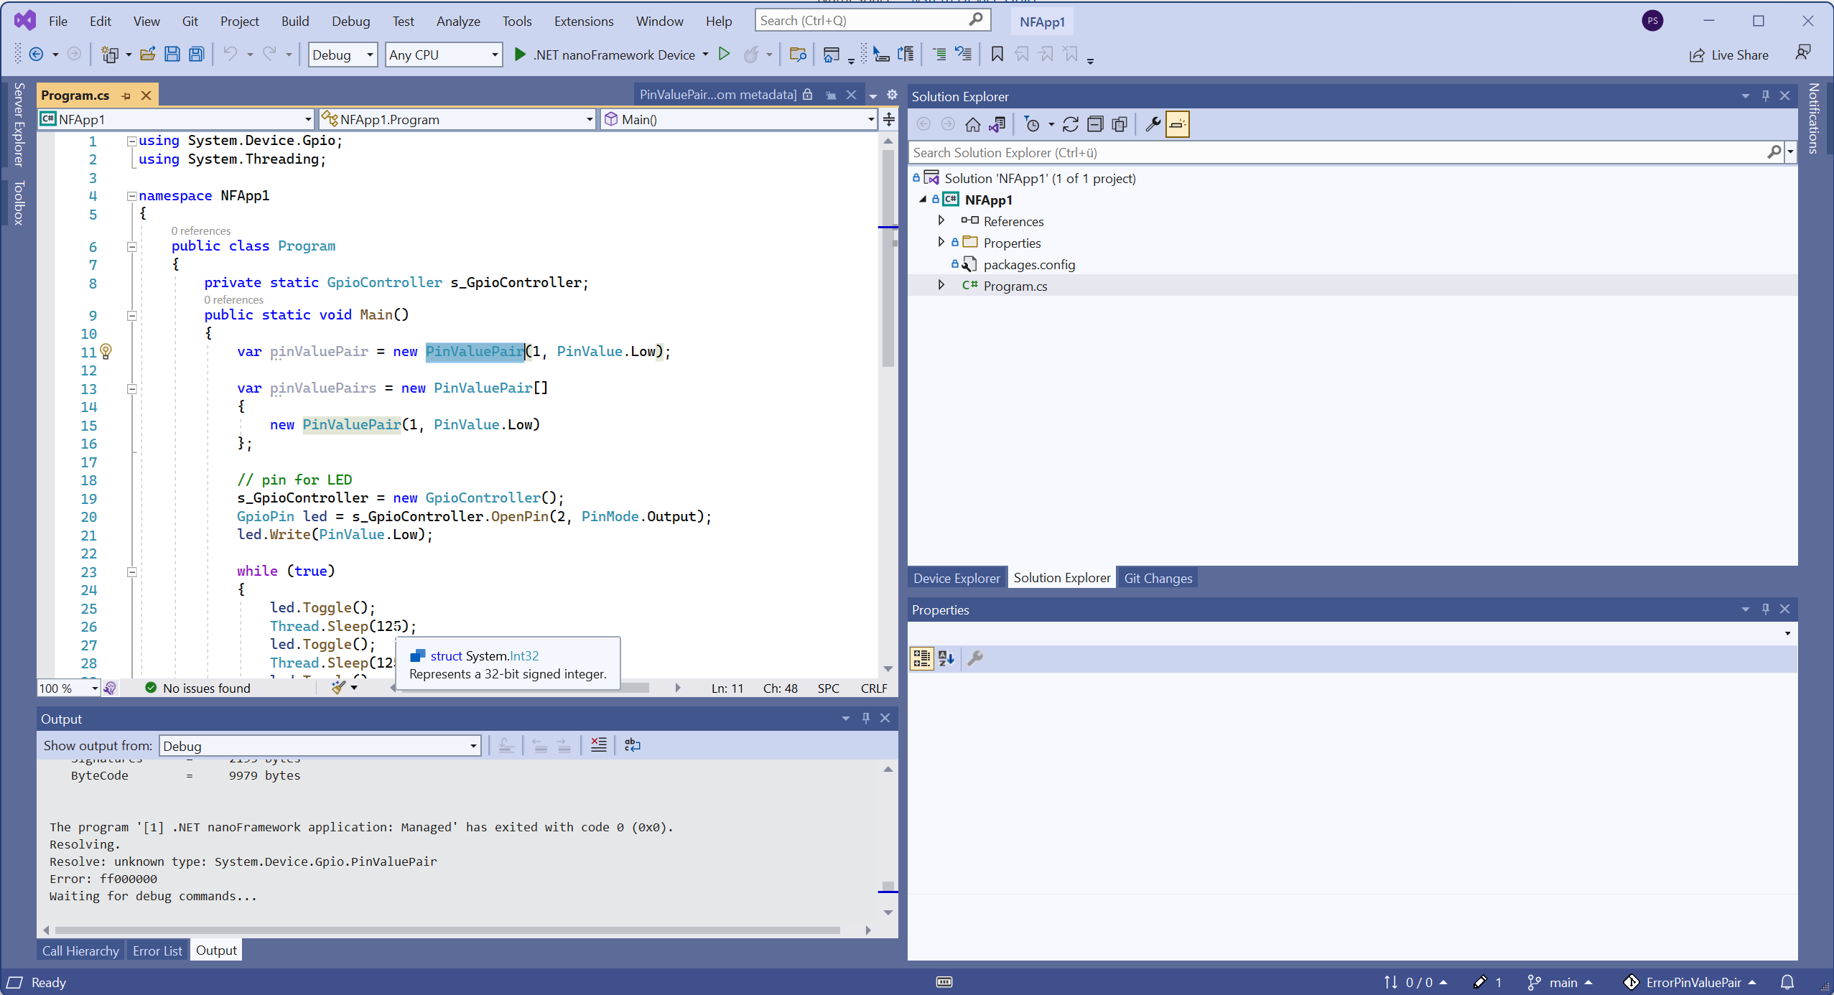Collapse the Main() method region on line 9
The height and width of the screenshot is (995, 1834).
click(x=132, y=316)
